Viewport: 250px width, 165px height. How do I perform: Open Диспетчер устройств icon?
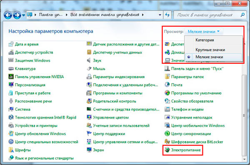pos(11,52)
